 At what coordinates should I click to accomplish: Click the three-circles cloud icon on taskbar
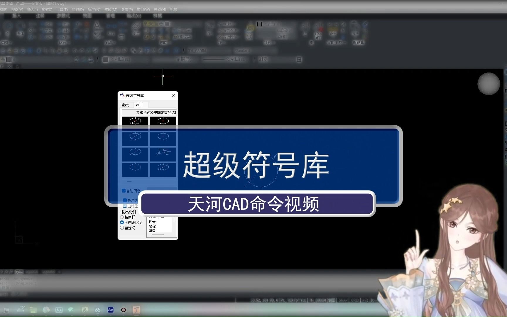[x=98, y=310]
